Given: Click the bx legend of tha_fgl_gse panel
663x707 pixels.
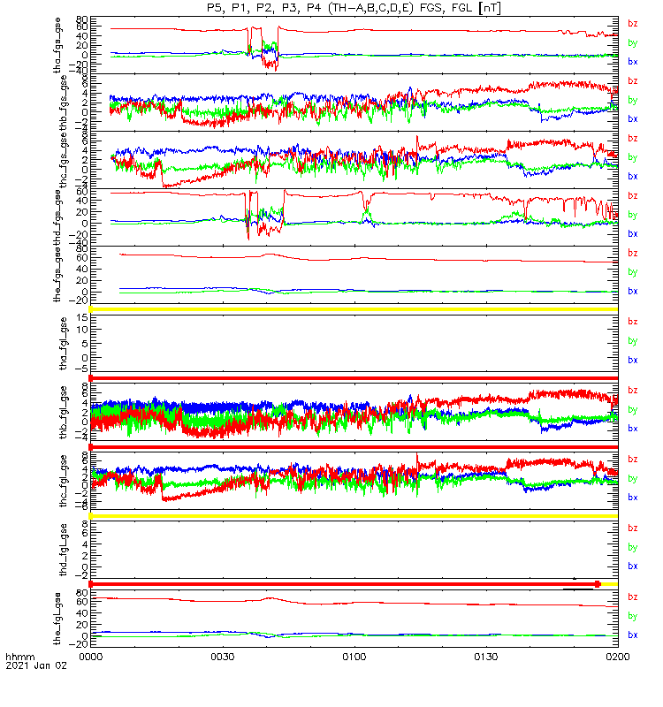Looking at the screenshot, I should click(633, 360).
